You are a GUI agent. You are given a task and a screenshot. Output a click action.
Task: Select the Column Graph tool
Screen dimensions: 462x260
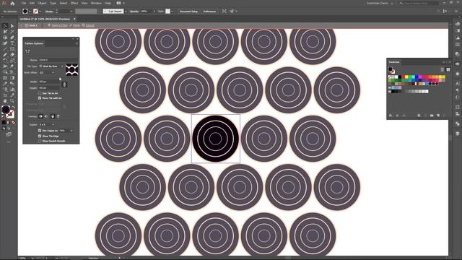(x=12, y=90)
